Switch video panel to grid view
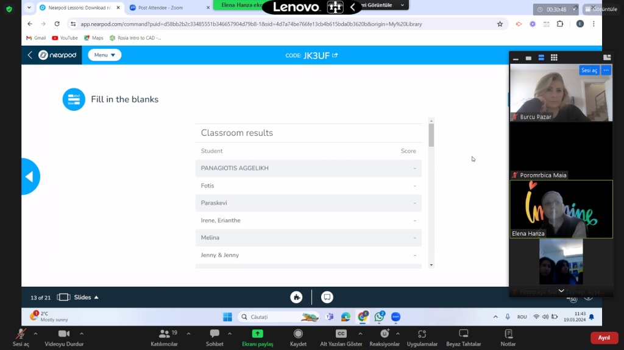Viewport: 624px width, 350px height. click(554, 58)
